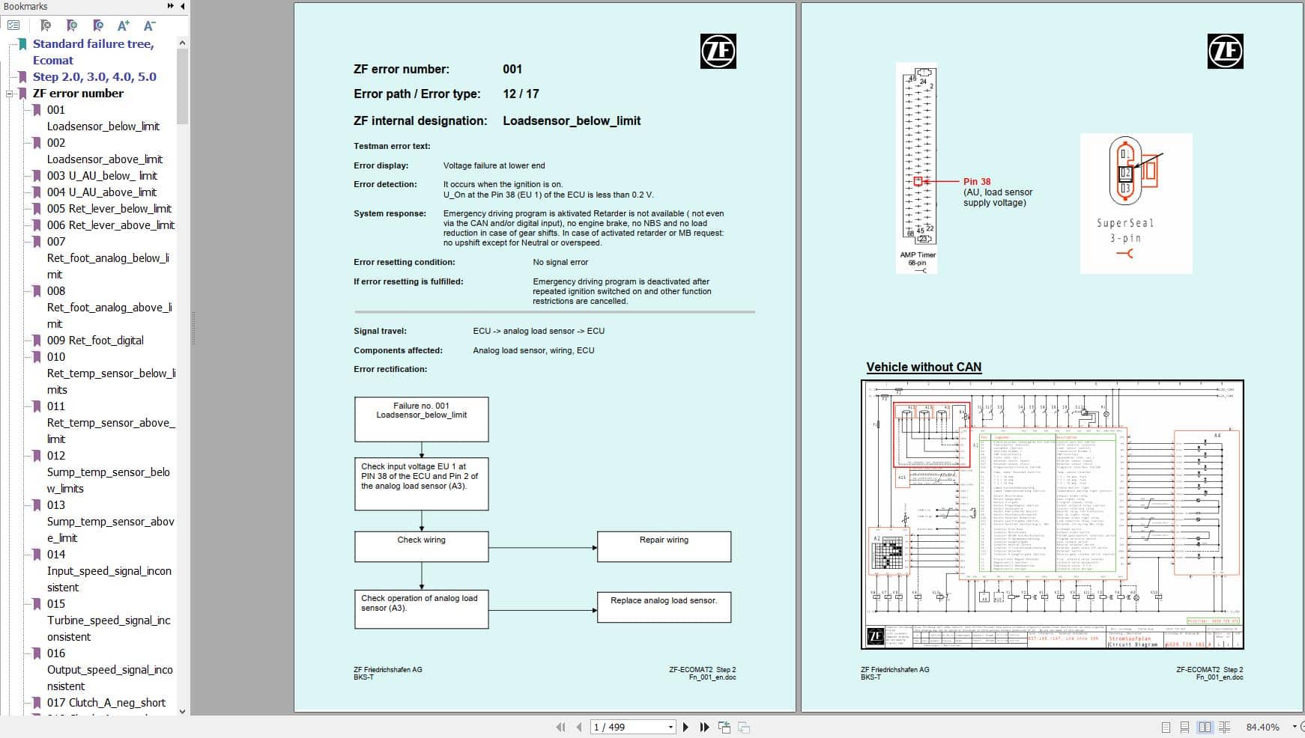Viewport: 1305px width, 738px height.
Task: Click the add new bookmark icon
Action: pos(72,25)
